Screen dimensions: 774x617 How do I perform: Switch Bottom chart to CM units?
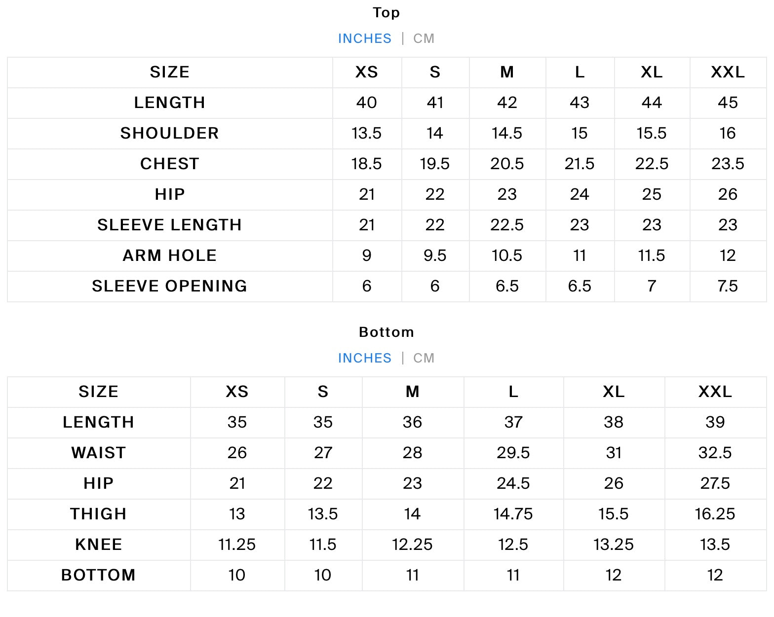(424, 358)
